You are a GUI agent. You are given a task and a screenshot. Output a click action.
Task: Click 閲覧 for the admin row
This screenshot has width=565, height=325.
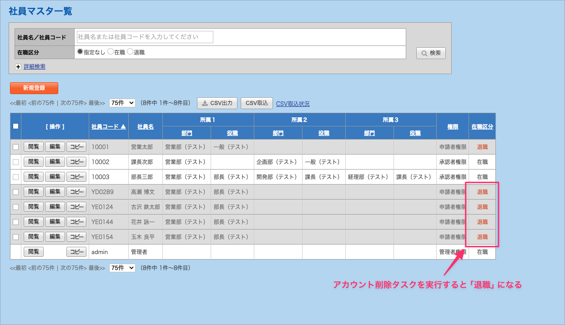(x=34, y=252)
